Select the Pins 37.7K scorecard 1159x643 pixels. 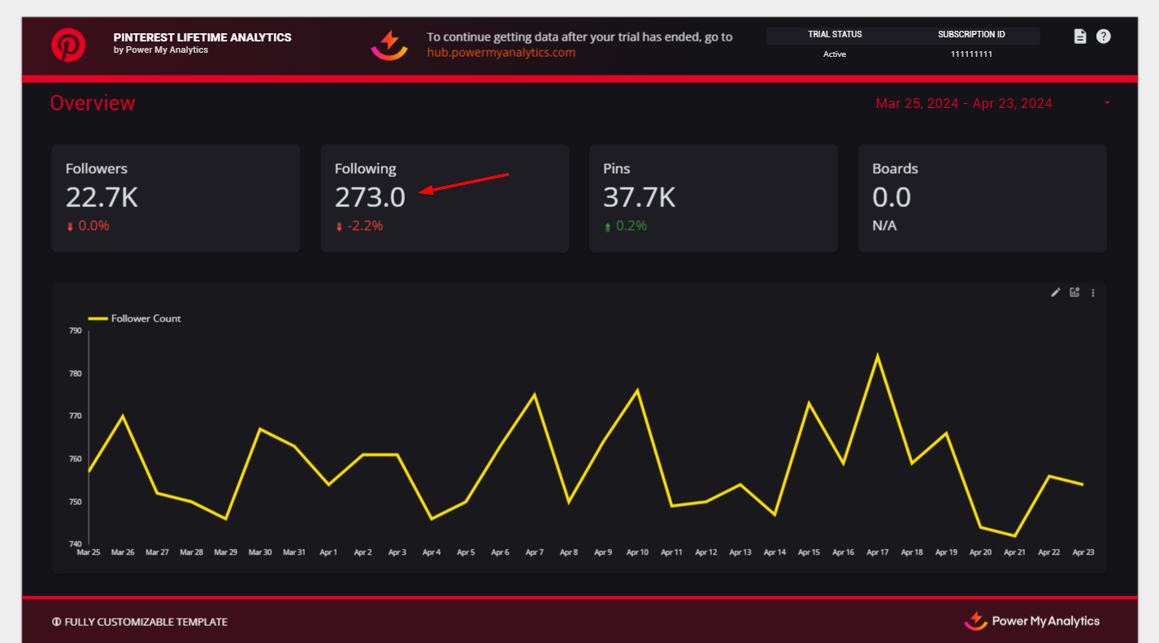pyautogui.click(x=713, y=198)
